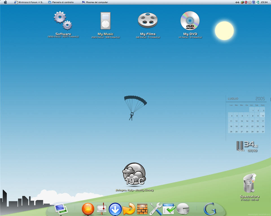
Task: Launch the orange sphere dock icon
Action: pyautogui.click(x=88, y=209)
